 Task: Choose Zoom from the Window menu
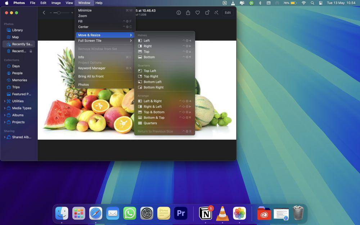[x=105, y=16]
